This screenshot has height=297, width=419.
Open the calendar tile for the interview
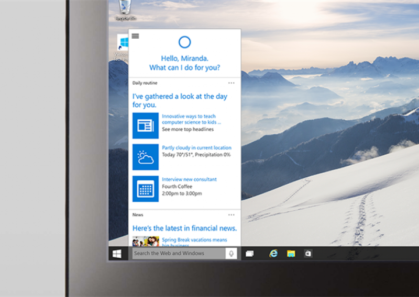tap(146, 189)
